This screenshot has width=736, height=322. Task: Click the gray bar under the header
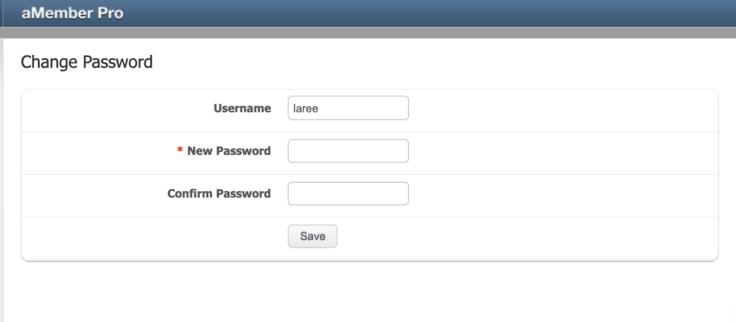[x=368, y=33]
